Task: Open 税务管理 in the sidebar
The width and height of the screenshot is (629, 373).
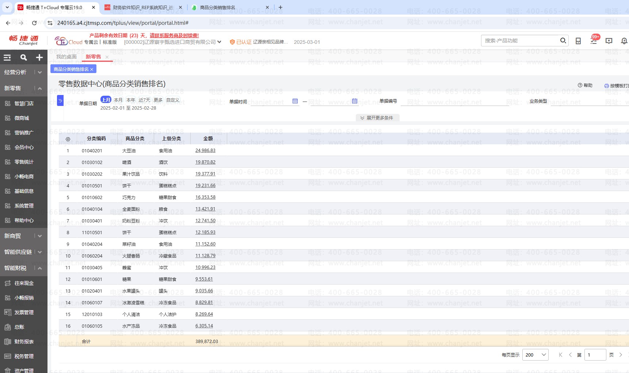Action: click(x=24, y=356)
